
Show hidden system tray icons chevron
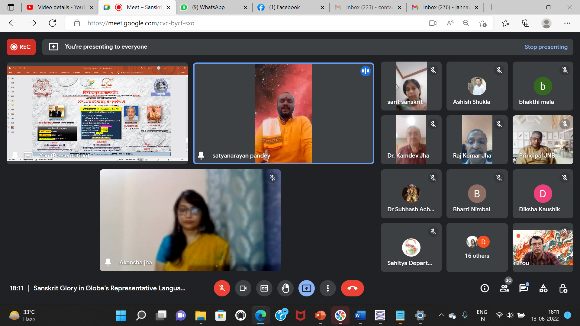coord(441,315)
